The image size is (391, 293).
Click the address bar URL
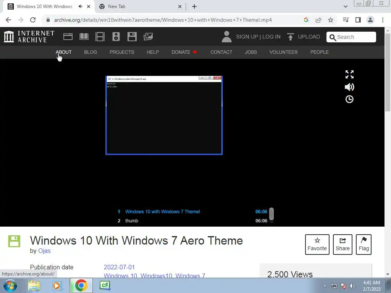click(163, 20)
